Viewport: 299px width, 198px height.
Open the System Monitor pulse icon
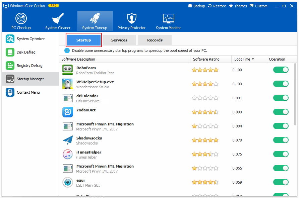point(168,18)
